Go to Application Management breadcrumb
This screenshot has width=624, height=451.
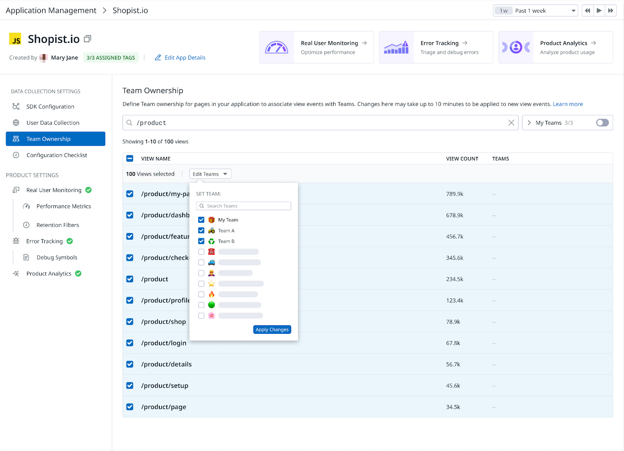click(51, 10)
